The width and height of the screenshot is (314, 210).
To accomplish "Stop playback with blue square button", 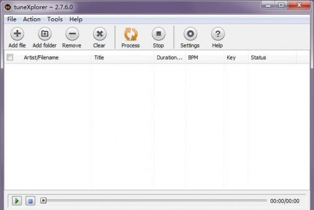I will coord(30,201).
